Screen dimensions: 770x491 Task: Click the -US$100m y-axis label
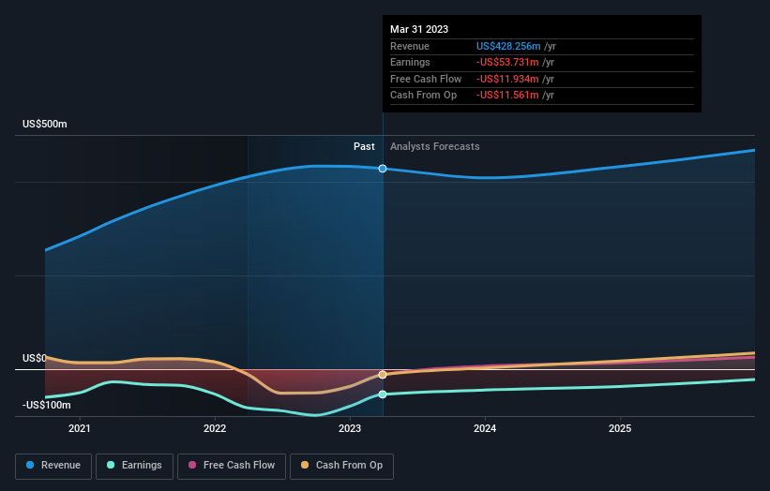point(47,405)
